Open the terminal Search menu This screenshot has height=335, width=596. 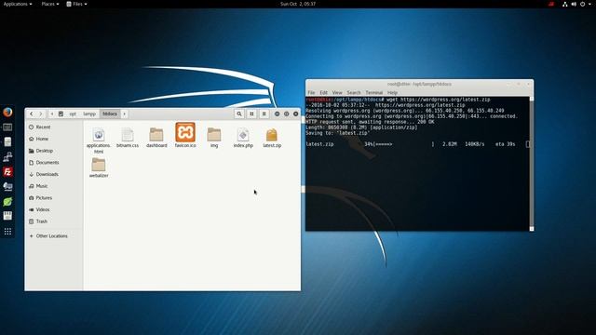354,93
